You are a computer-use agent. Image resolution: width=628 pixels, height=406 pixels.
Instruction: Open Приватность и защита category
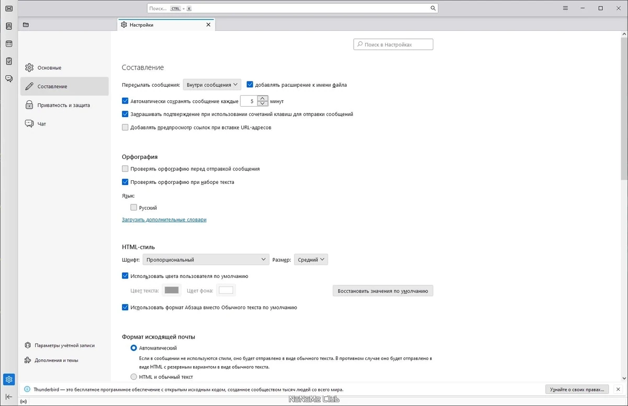(x=64, y=105)
